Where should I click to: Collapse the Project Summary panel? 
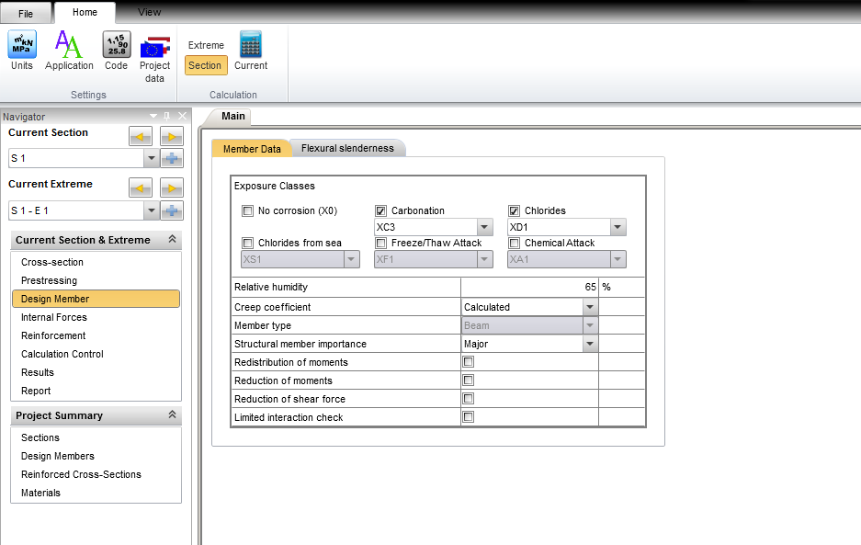tap(172, 415)
